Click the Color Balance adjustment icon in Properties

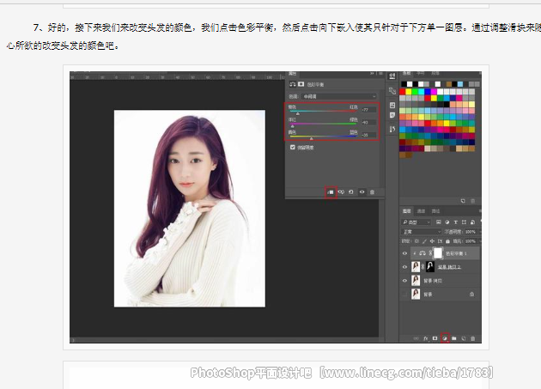(x=293, y=84)
